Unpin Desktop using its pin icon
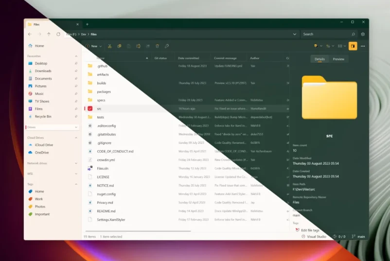 (76, 63)
